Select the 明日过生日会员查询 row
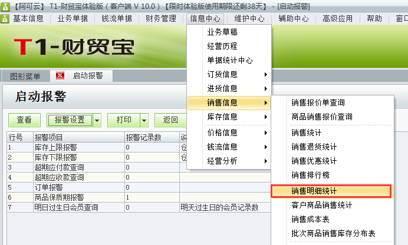This screenshot has width=408, height=245. tap(139, 207)
